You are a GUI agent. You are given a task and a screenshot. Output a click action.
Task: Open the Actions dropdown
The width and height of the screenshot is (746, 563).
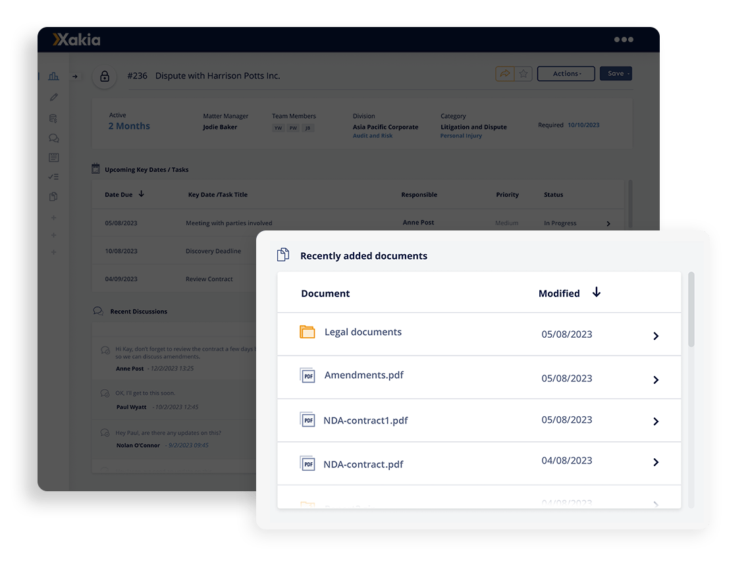click(x=566, y=74)
